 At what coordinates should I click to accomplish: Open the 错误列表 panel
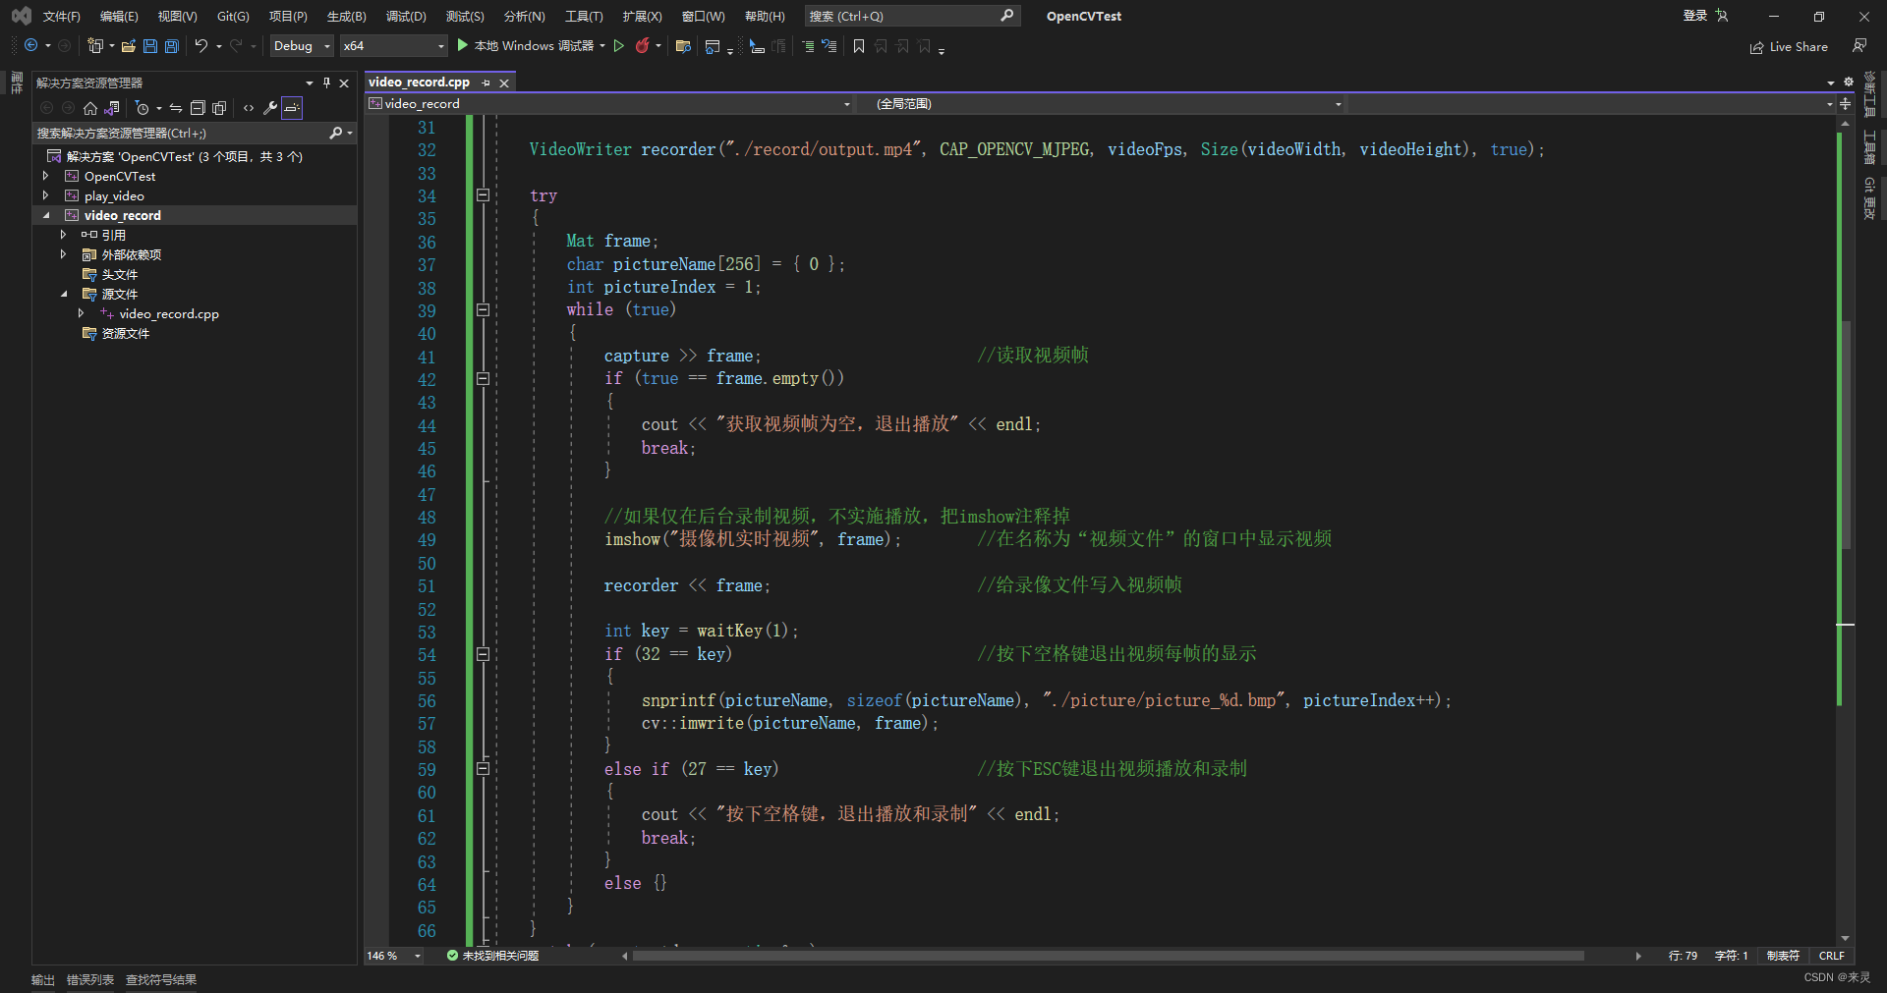click(x=90, y=979)
